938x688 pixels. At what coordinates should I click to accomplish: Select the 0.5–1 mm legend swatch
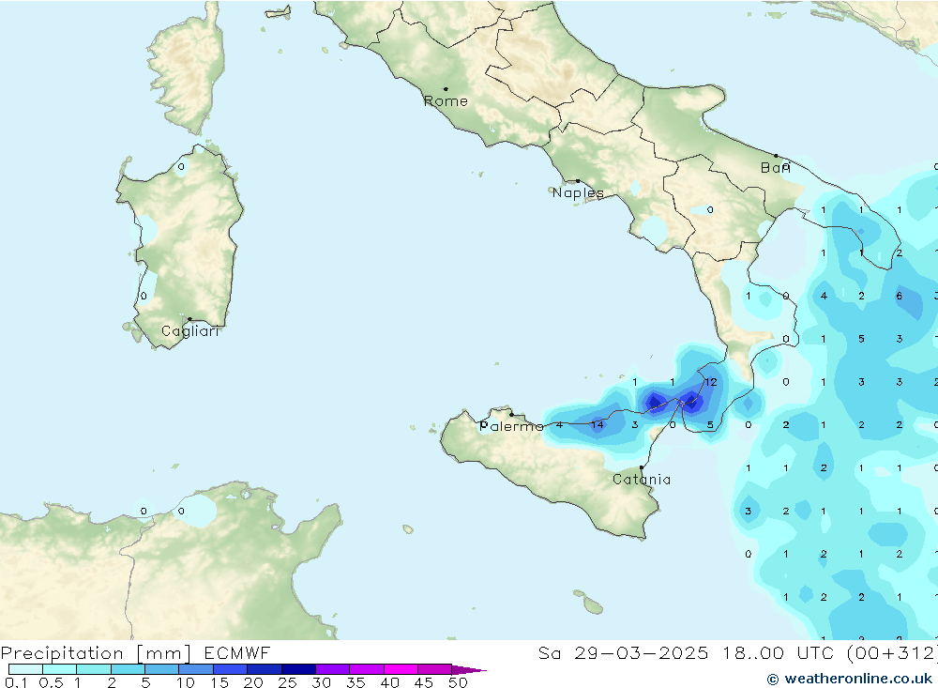tap(60, 669)
